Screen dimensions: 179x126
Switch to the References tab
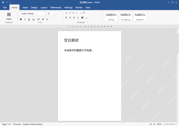coord(56,8)
